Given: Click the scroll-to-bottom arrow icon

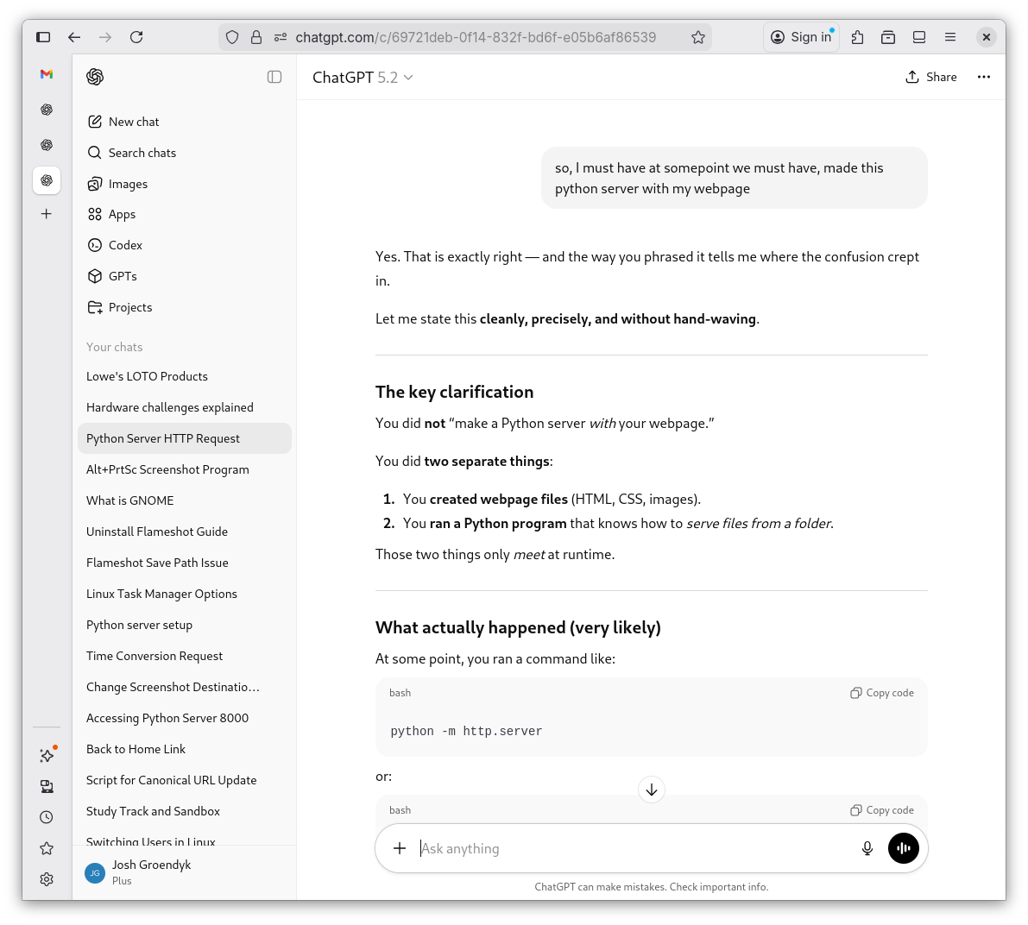Looking at the screenshot, I should [x=652, y=790].
